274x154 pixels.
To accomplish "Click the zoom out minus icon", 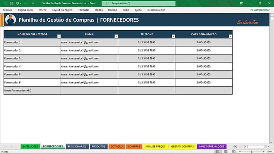I will [240, 152].
